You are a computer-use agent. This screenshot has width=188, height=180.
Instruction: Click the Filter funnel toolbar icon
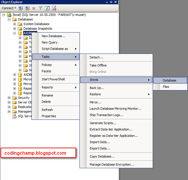point(40,8)
